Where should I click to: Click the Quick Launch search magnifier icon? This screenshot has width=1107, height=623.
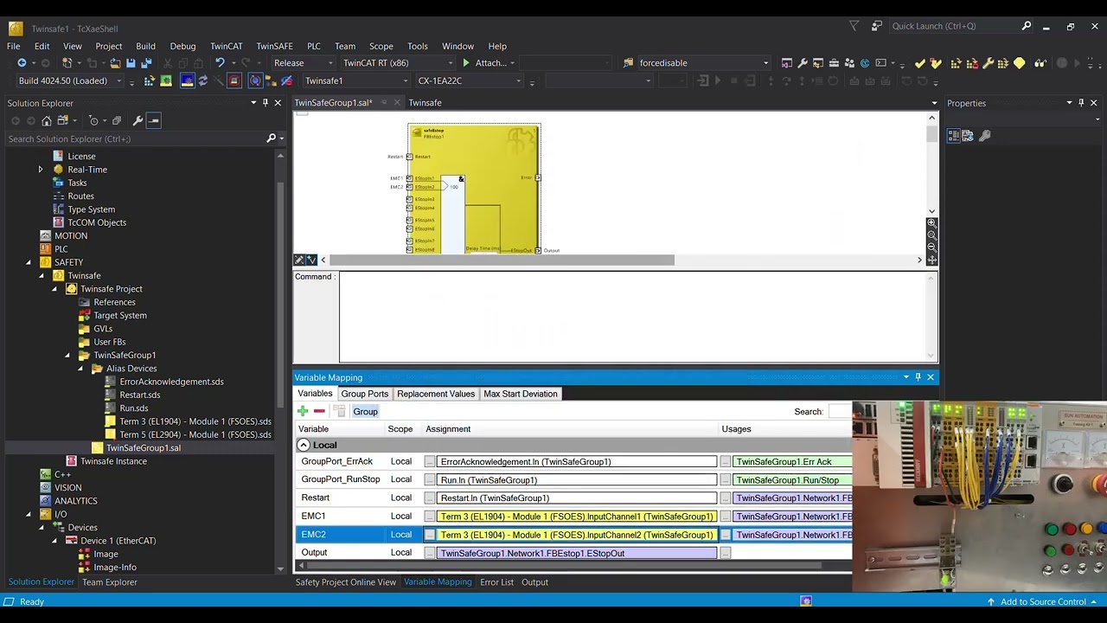pos(1027,26)
